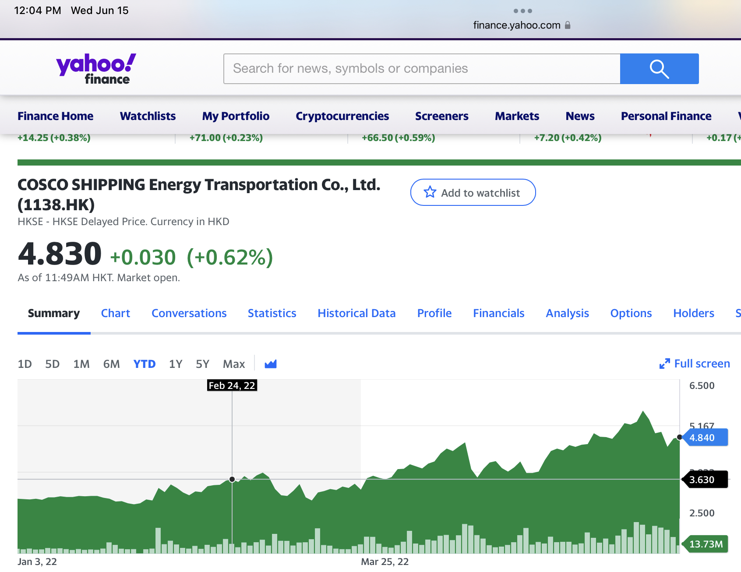
Task: Open the Screeners section
Action: coord(442,116)
